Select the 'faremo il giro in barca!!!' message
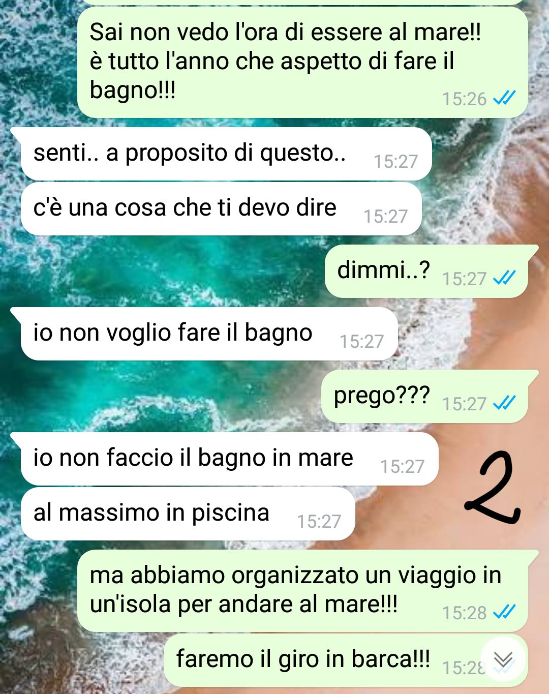Screen dimensions: 549x694 click(346, 660)
